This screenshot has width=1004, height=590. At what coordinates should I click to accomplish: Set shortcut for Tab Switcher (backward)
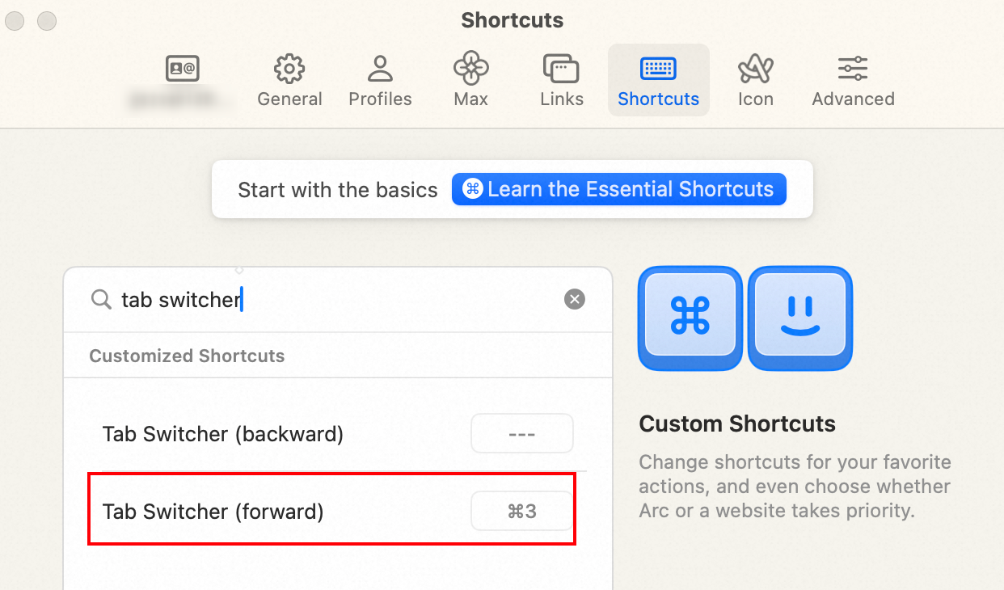point(521,434)
